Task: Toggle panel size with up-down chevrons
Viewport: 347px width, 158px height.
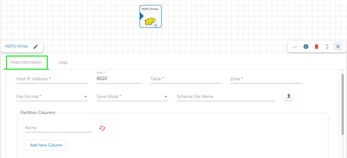Action: [x=327, y=47]
